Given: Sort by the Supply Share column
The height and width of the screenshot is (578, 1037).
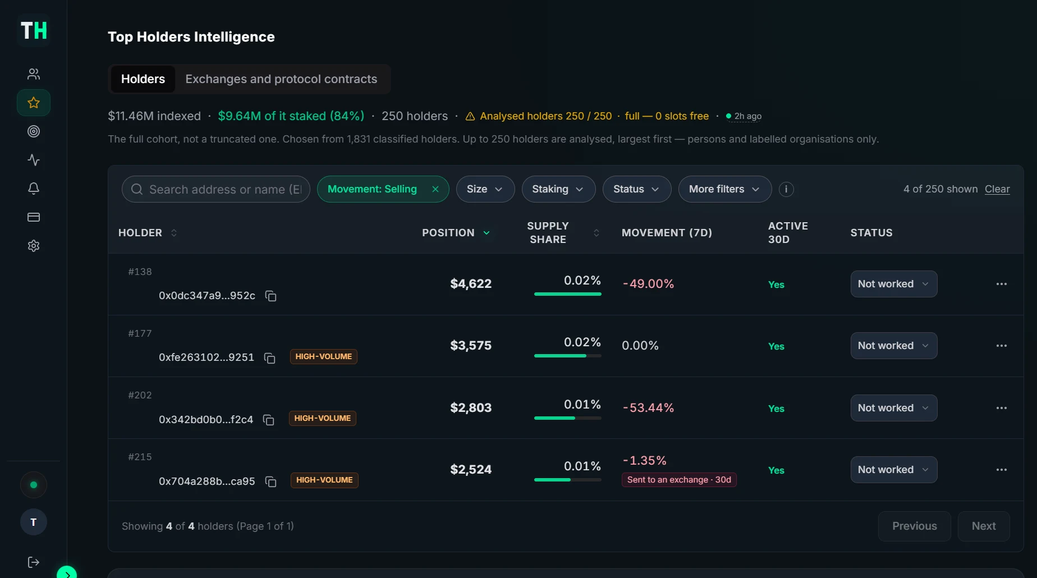Looking at the screenshot, I should point(563,233).
